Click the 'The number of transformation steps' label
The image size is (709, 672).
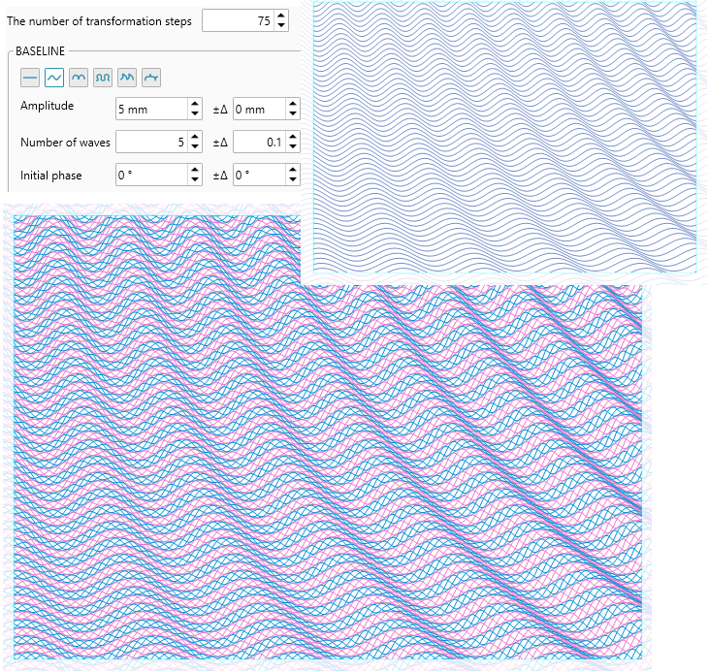pyautogui.click(x=99, y=21)
